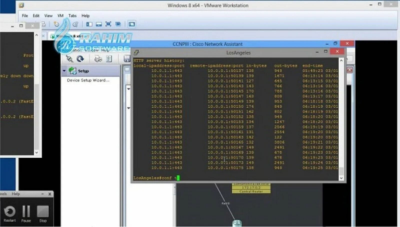Viewport: 400px width, 227px height.
Task: Click the upper dropdown arrow beside the feature panel
Action: click(x=128, y=89)
